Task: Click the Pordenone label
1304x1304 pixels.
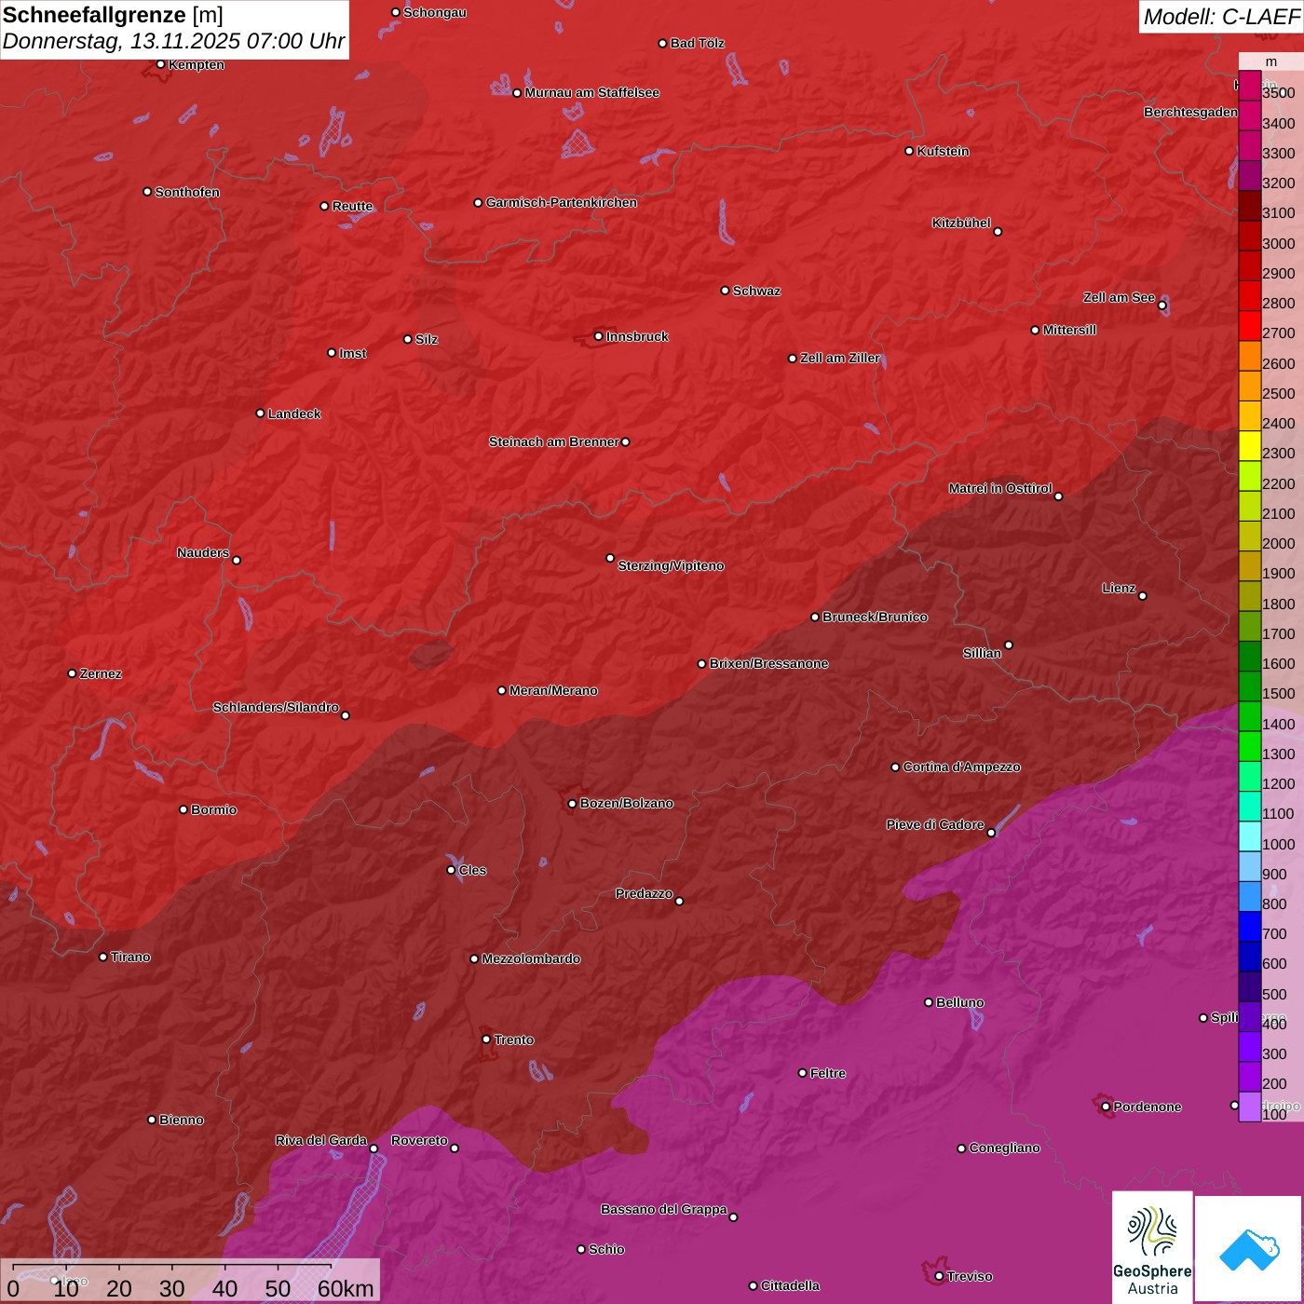Action: point(1148,1107)
